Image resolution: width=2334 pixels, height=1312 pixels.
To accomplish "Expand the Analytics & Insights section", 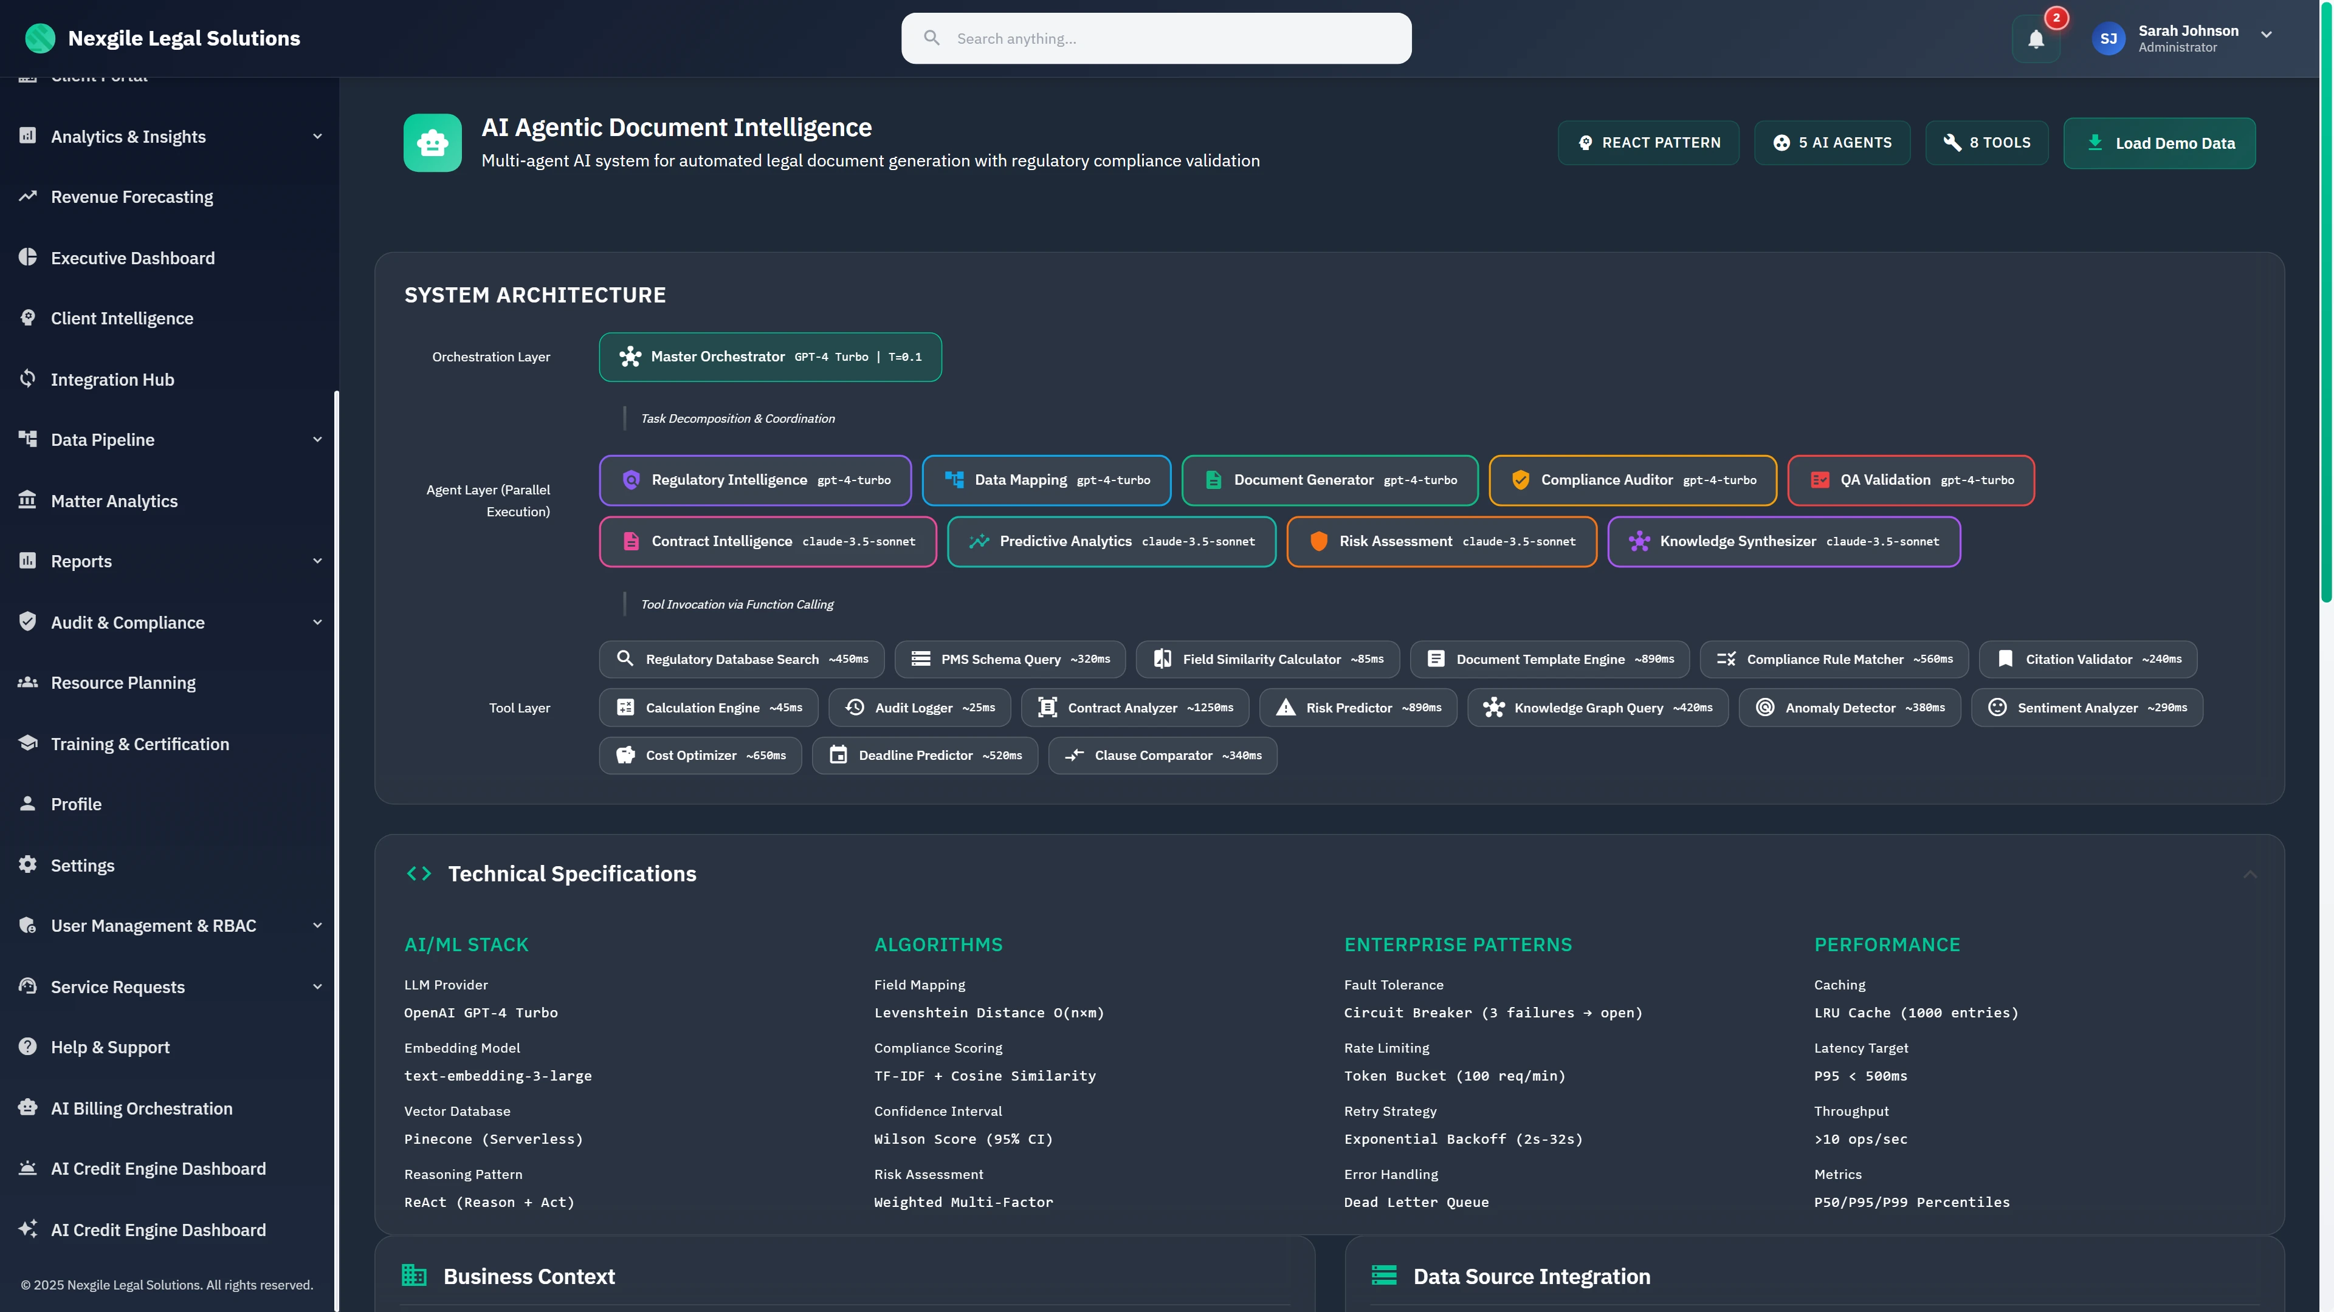I will (316, 136).
